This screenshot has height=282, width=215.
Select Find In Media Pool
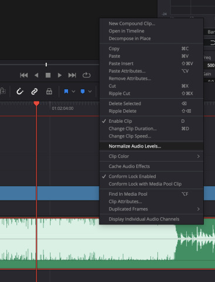point(152,194)
